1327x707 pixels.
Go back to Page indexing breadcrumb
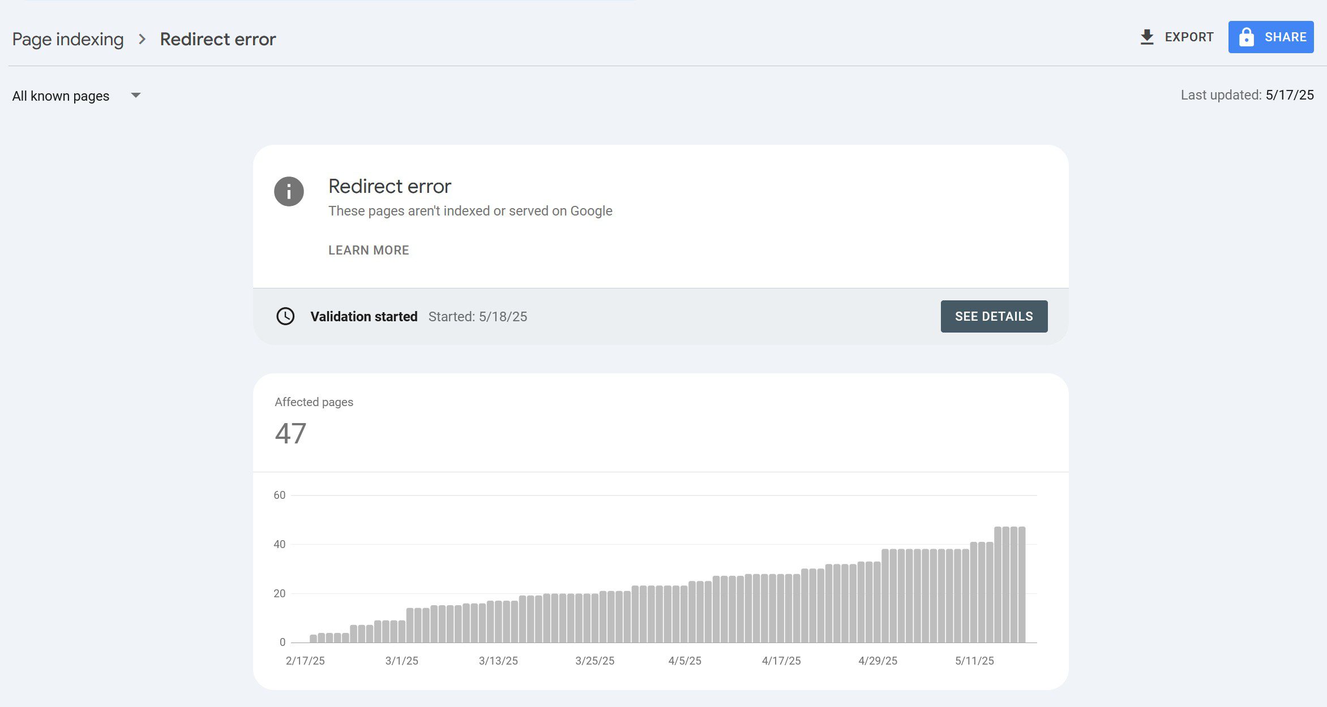(68, 39)
